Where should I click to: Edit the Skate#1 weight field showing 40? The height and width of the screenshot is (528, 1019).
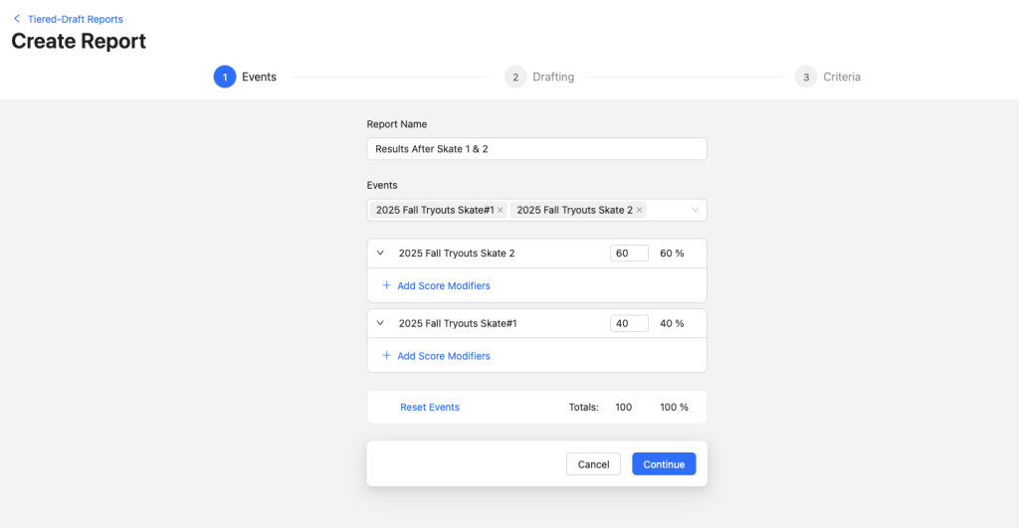pyautogui.click(x=629, y=323)
